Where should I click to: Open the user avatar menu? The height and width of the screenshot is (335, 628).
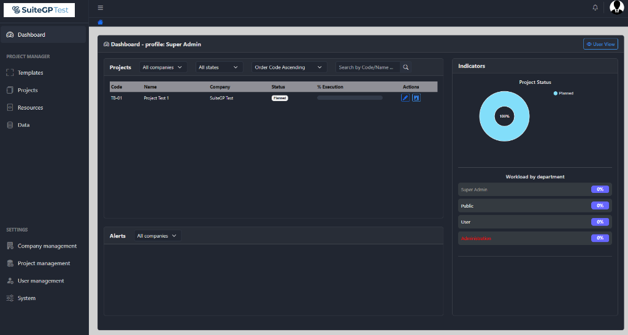pyautogui.click(x=616, y=7)
